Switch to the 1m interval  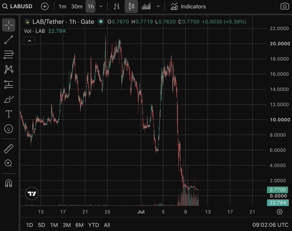pos(62,6)
